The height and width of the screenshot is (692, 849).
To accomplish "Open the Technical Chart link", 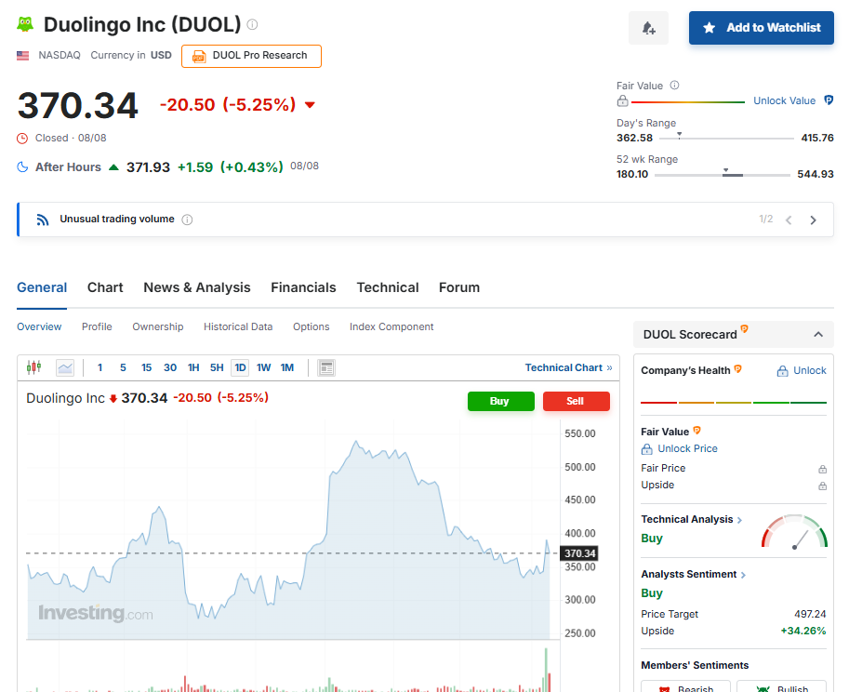I will pos(568,367).
